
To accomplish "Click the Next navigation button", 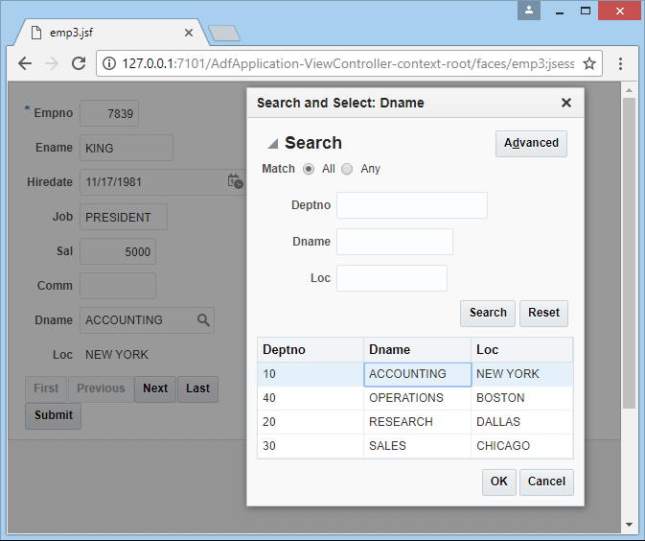I will pyautogui.click(x=155, y=388).
